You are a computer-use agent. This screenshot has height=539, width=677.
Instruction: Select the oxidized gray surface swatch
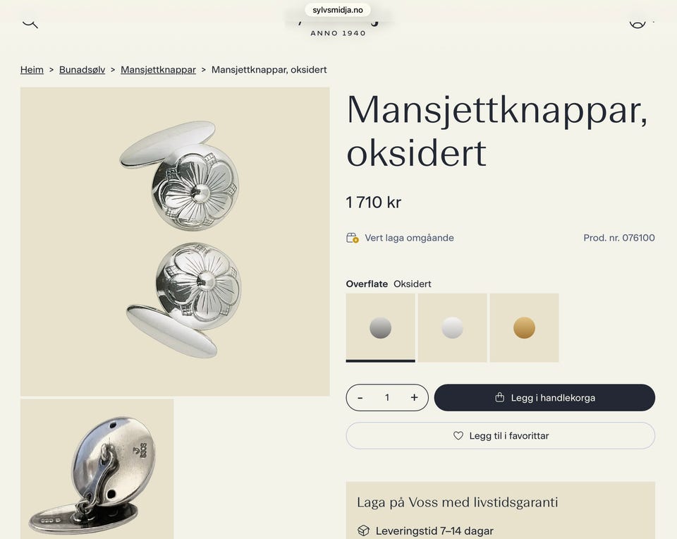point(380,328)
